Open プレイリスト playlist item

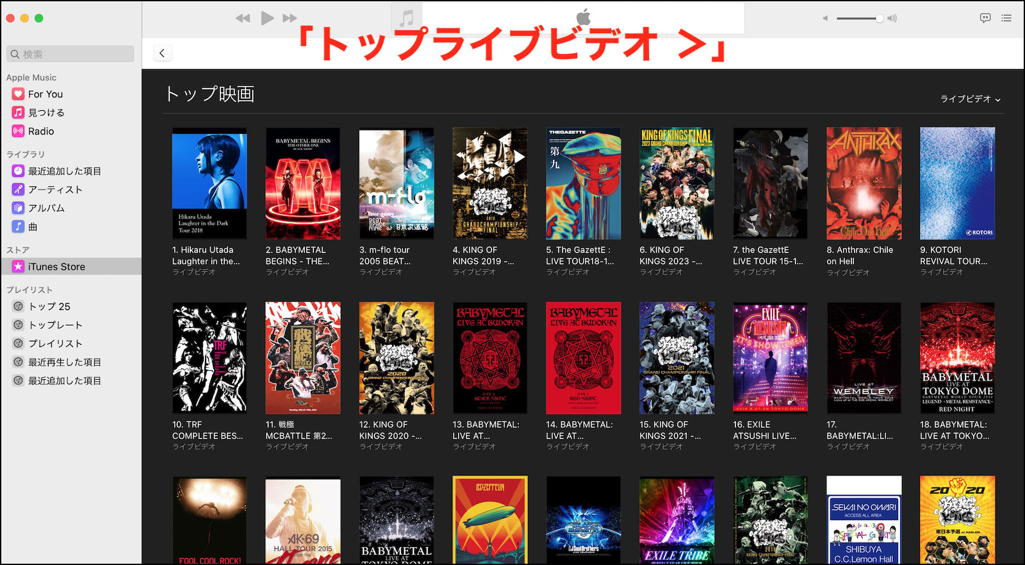[70, 343]
